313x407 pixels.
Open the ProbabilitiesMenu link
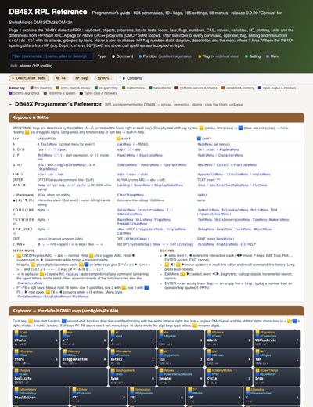(132, 224)
